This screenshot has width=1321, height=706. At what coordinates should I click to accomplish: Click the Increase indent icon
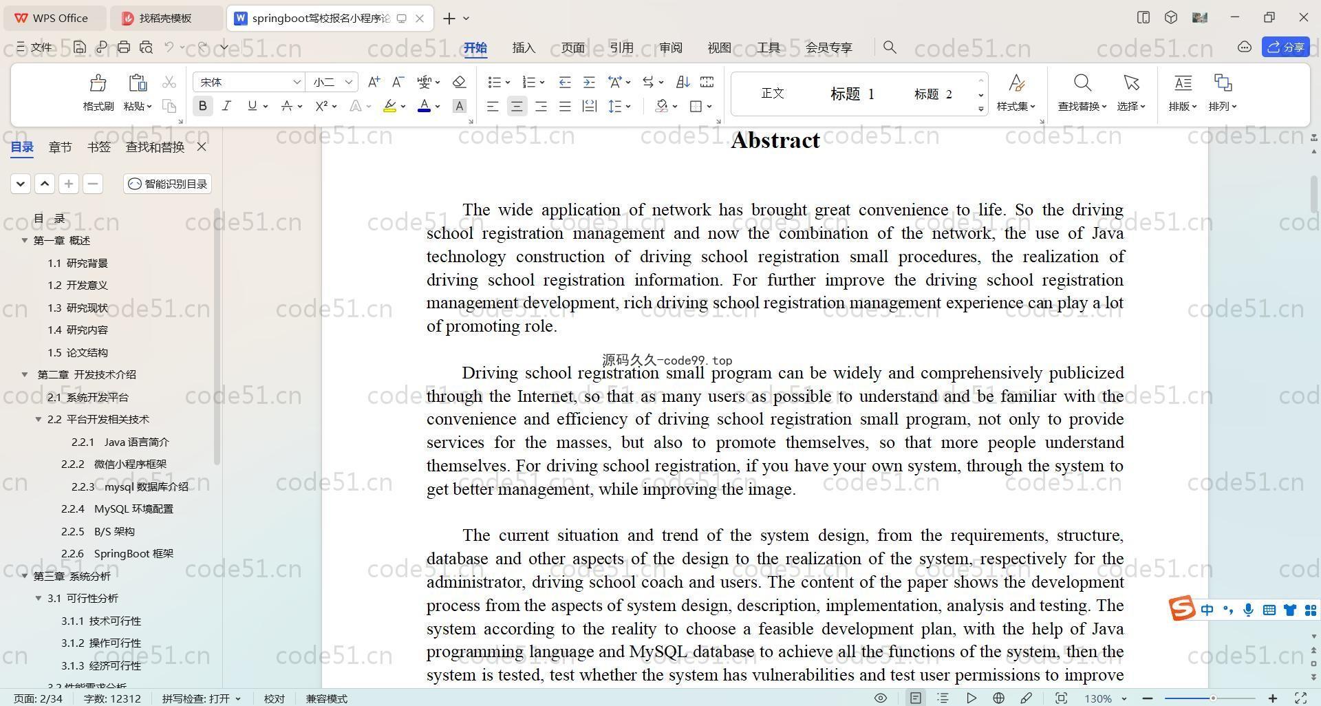pyautogui.click(x=589, y=82)
